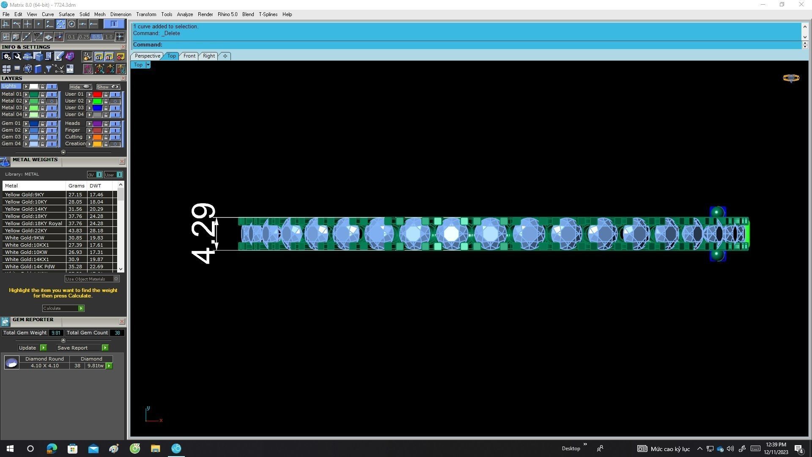Open the Analyze menu
Viewport: 812px width, 457px height.
(184, 14)
